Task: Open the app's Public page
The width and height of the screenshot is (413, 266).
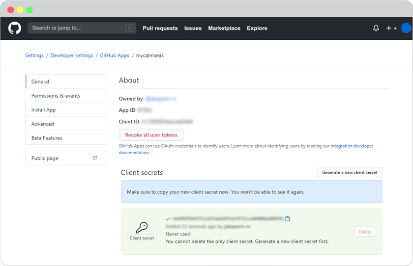Action: tap(66, 158)
